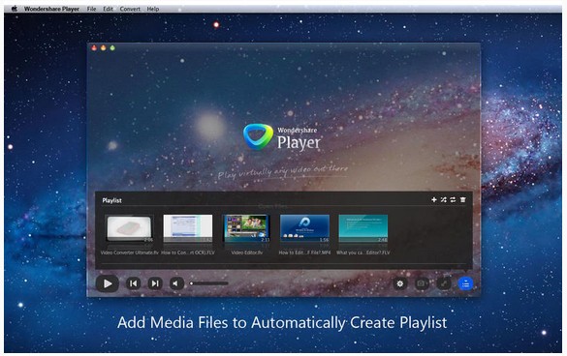567x356 pixels.
Task: Open settings via the gear icon
Action: (x=400, y=283)
